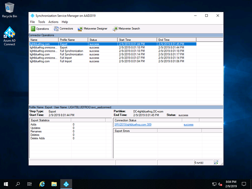Sort by the Status column header

103,40
